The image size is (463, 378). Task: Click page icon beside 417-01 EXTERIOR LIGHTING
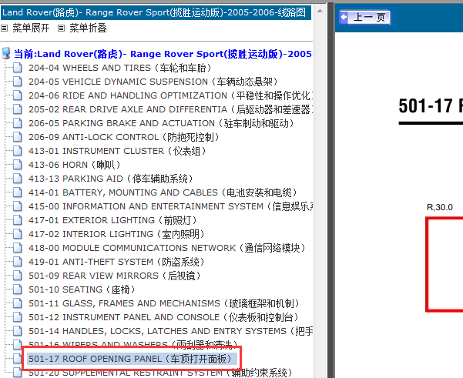coord(18,220)
